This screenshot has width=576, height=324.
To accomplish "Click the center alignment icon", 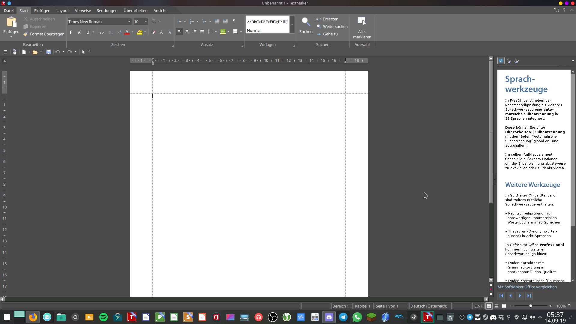I will (187, 31).
